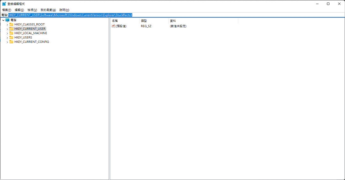Screen dimensions: 345x180
Task: Click the HKEY_LOCAL_MACHINE folder icon
Action: (11, 33)
